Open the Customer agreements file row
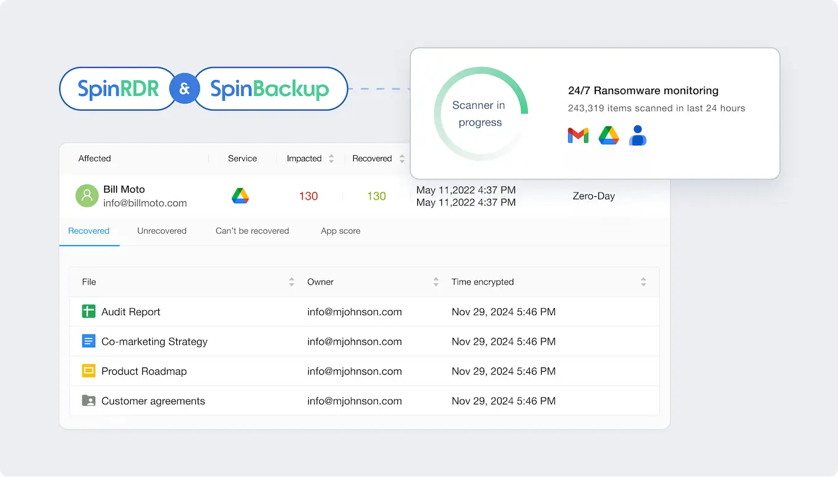 [x=153, y=401]
